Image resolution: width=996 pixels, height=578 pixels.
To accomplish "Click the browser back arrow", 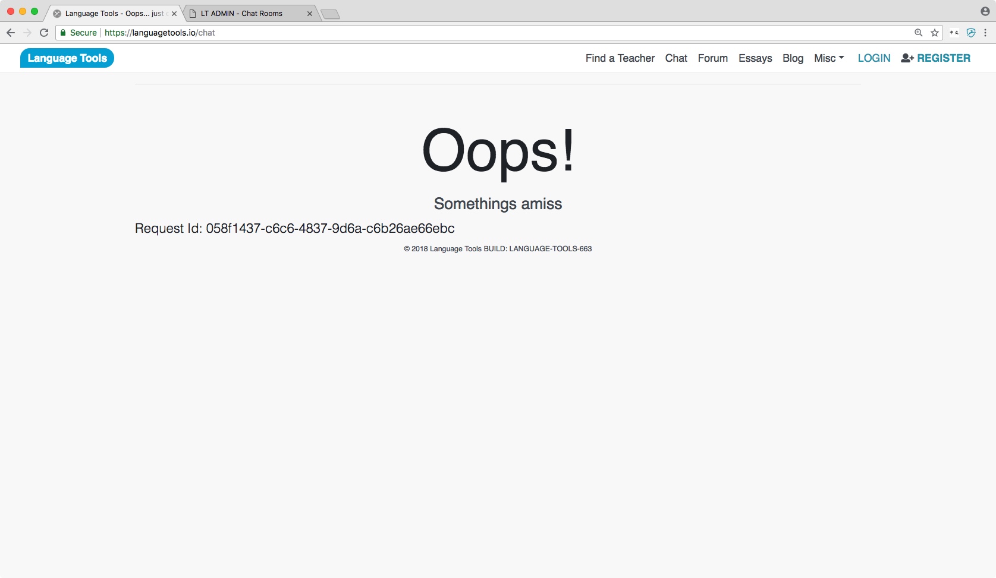I will click(x=11, y=33).
